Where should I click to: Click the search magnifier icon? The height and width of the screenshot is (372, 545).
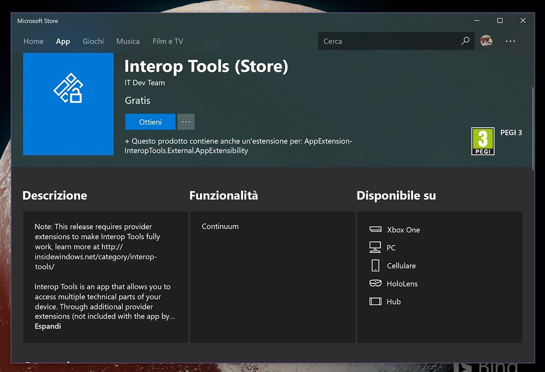coord(465,41)
